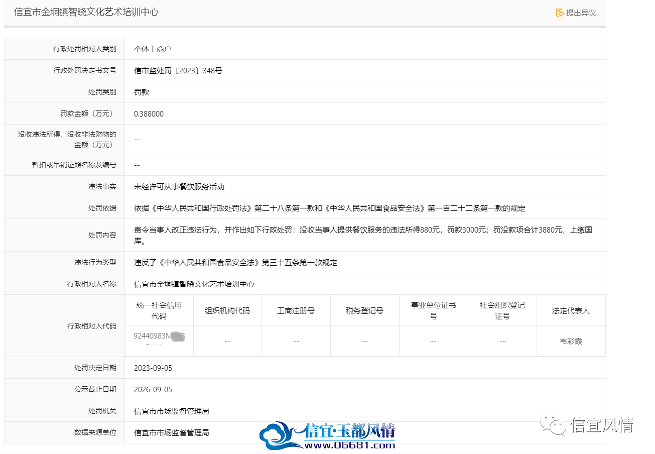The width and height of the screenshot is (655, 454).
Task: Select the 违反了《中华人民共和国食品安全法》 violation type text
Action: 235,262
